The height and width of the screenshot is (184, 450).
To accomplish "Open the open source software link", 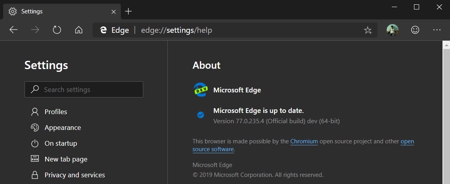I will point(213,149).
